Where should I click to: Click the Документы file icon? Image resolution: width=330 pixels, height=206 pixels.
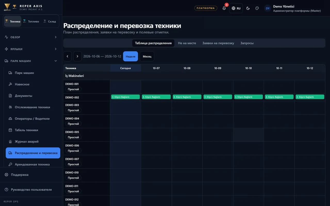(x=10, y=96)
